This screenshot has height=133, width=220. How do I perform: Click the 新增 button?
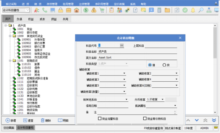tap(11, 120)
